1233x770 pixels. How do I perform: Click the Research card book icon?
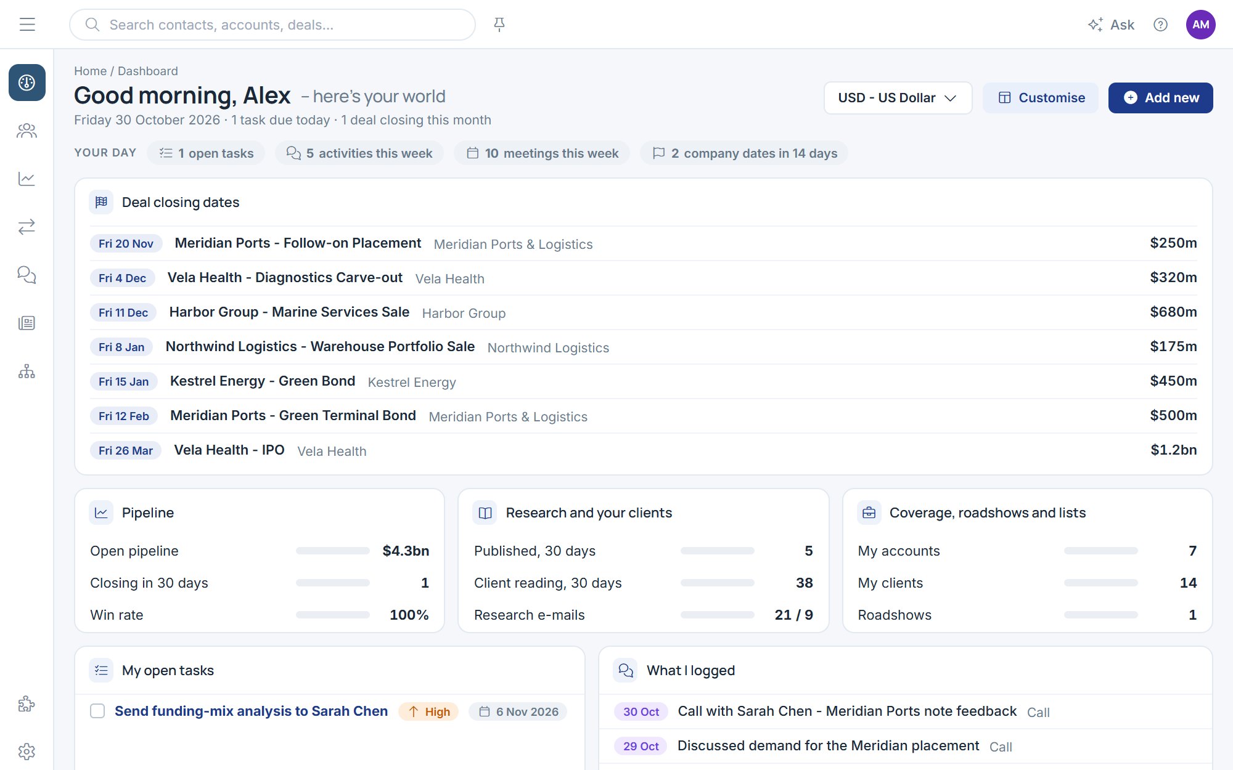coord(485,513)
